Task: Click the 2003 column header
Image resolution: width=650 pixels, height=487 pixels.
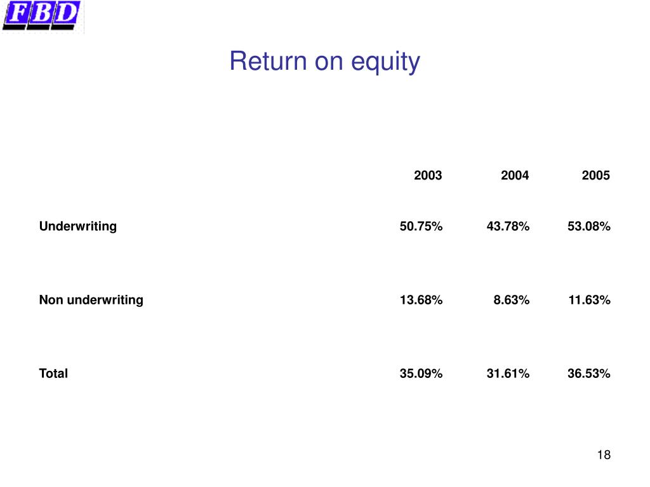Action: point(428,175)
